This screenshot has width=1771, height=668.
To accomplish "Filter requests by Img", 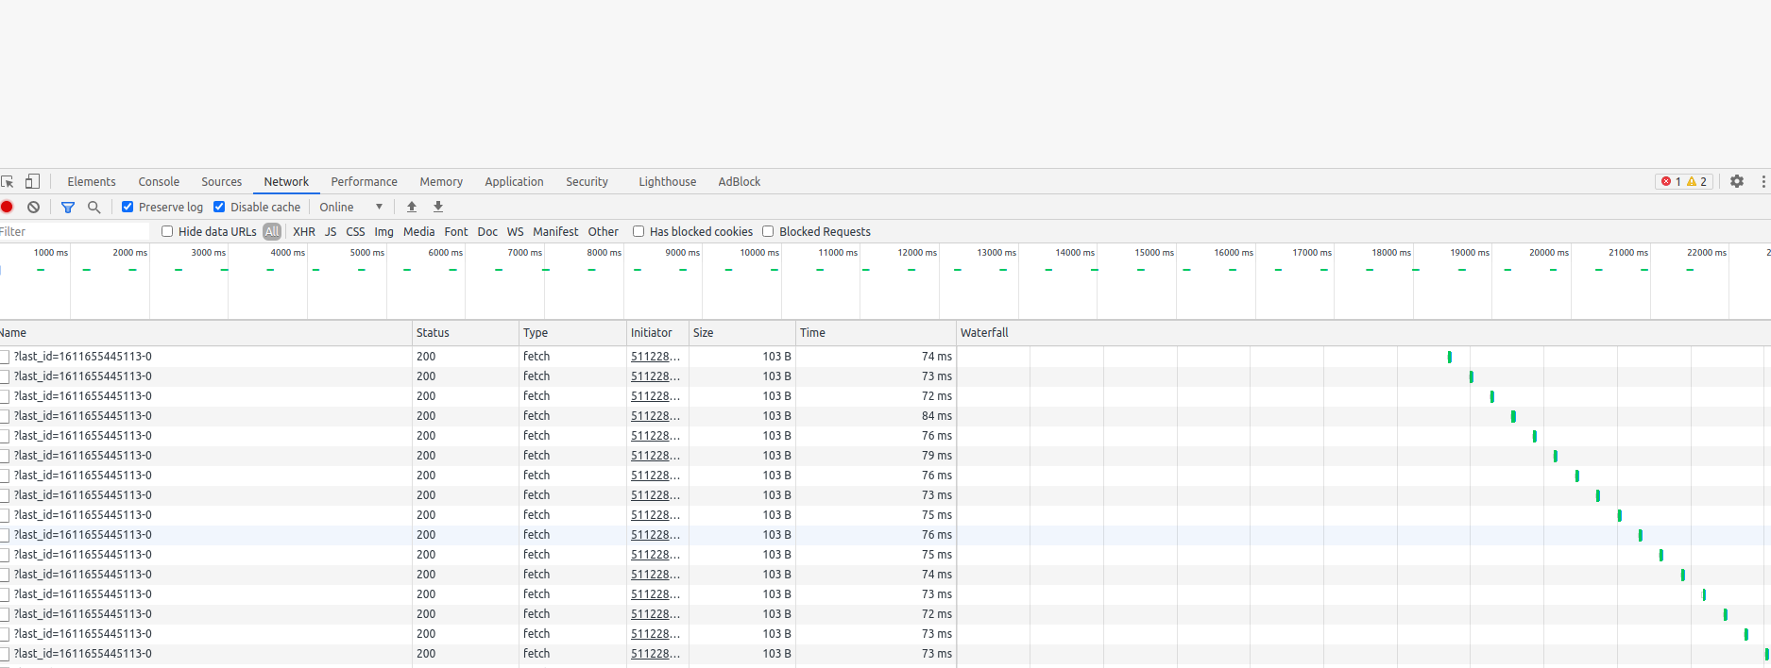I will click(x=383, y=231).
